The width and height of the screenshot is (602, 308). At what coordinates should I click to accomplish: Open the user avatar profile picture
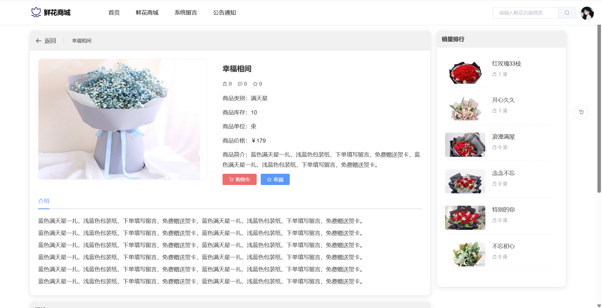point(587,13)
